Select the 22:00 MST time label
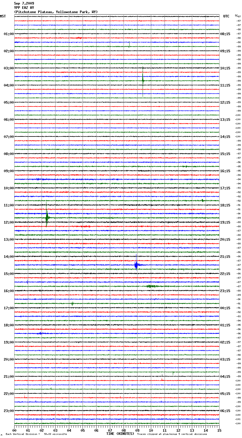Screen dimensions: 242x438 click(x=9, y=394)
